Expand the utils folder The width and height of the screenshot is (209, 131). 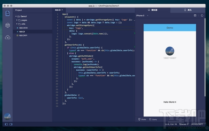[17, 24]
